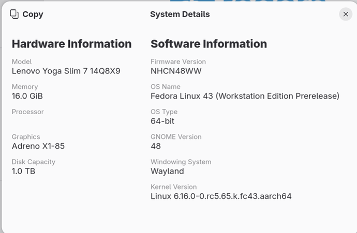Select the 1.0 TB disk value
This screenshot has width=357, height=233.
click(x=23, y=171)
